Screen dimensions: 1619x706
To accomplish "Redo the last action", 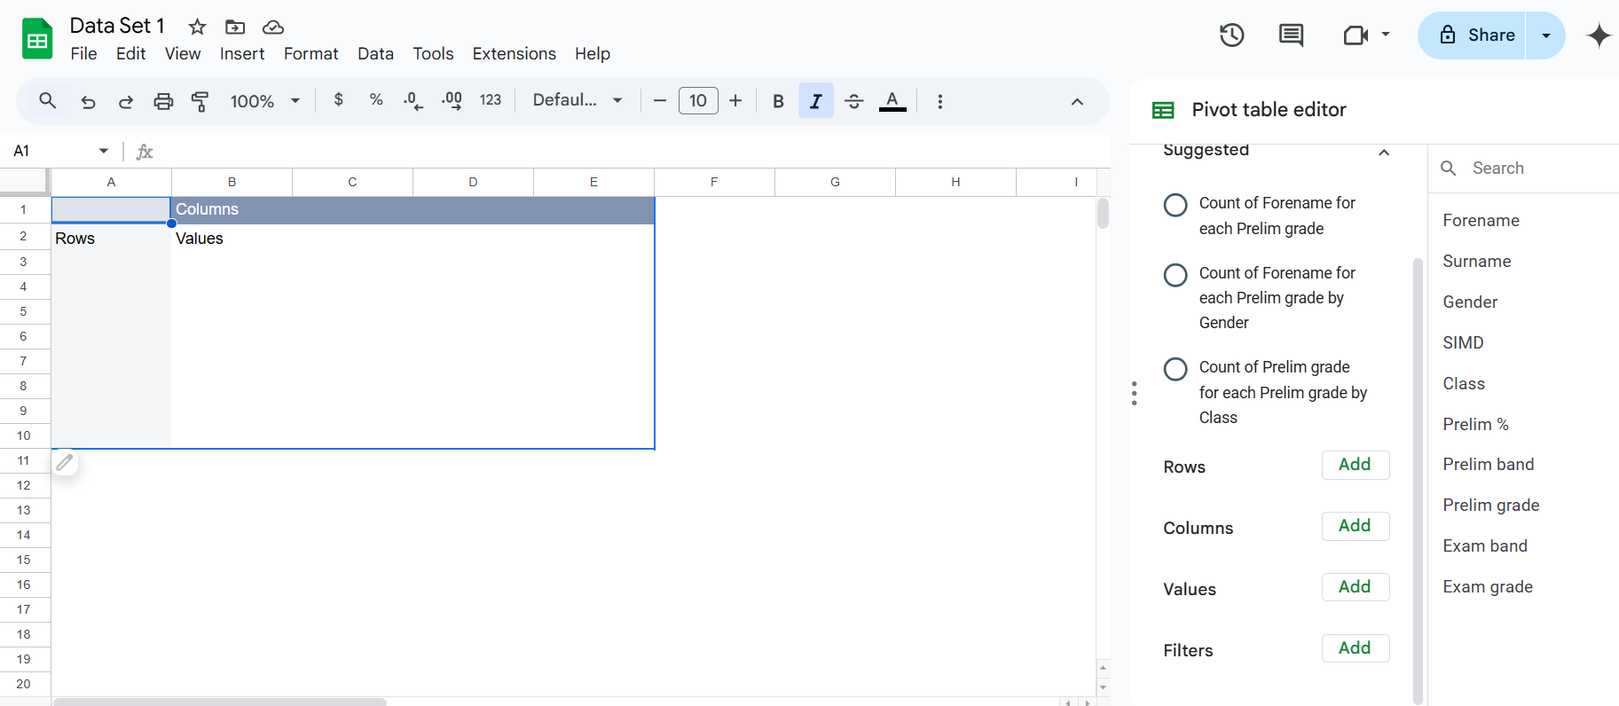I will 126,101.
